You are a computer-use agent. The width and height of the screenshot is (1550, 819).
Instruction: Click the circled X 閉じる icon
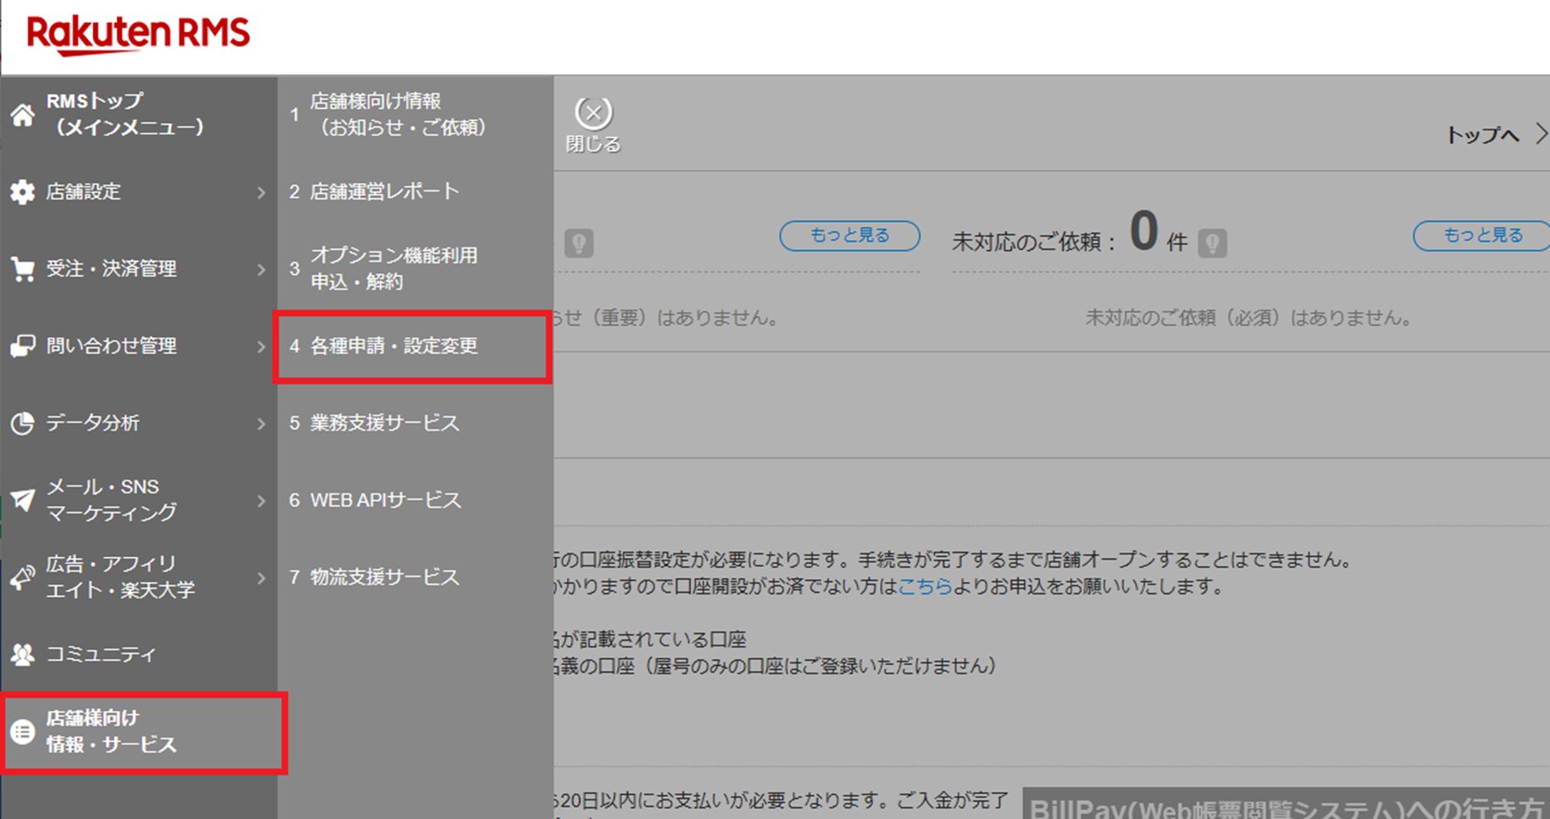(593, 112)
